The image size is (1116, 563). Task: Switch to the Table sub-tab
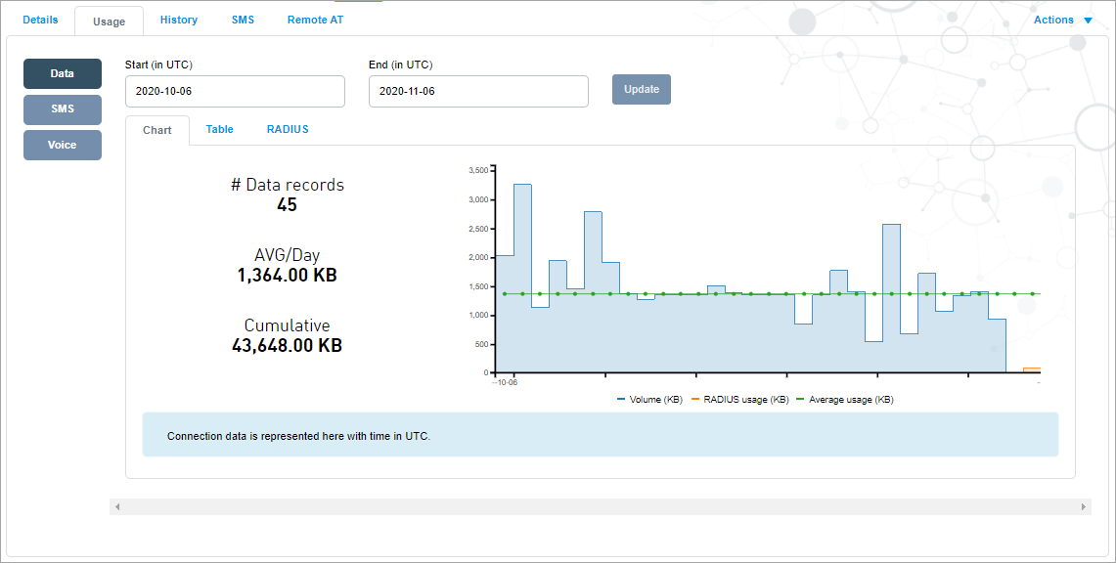pyautogui.click(x=219, y=129)
